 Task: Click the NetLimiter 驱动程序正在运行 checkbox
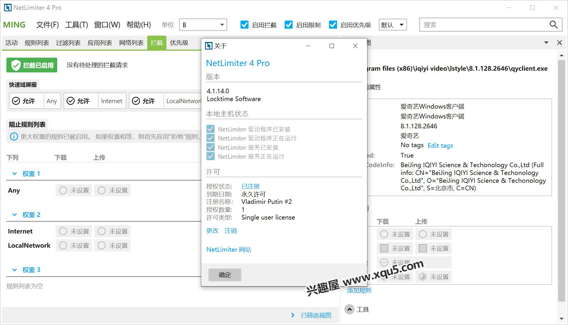(x=211, y=138)
